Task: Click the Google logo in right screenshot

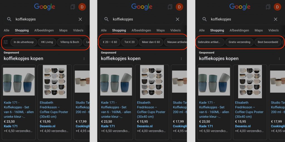Action: pyautogui.click(x=240, y=7)
